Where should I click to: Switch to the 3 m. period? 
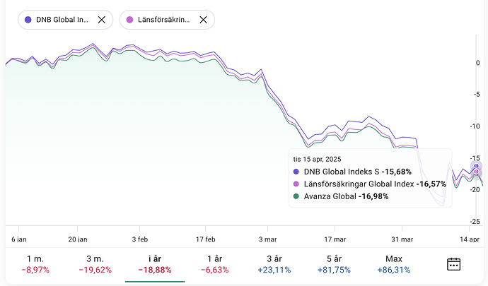(95, 264)
